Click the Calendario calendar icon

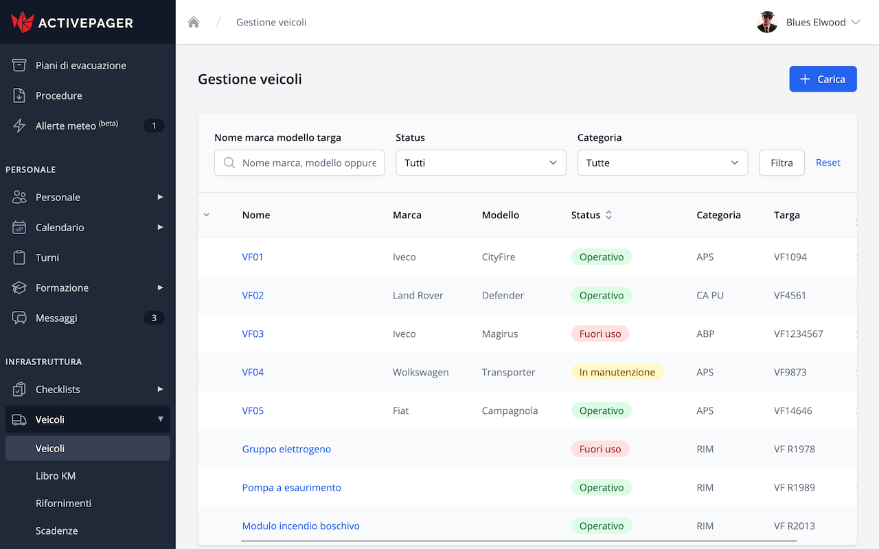pos(19,227)
